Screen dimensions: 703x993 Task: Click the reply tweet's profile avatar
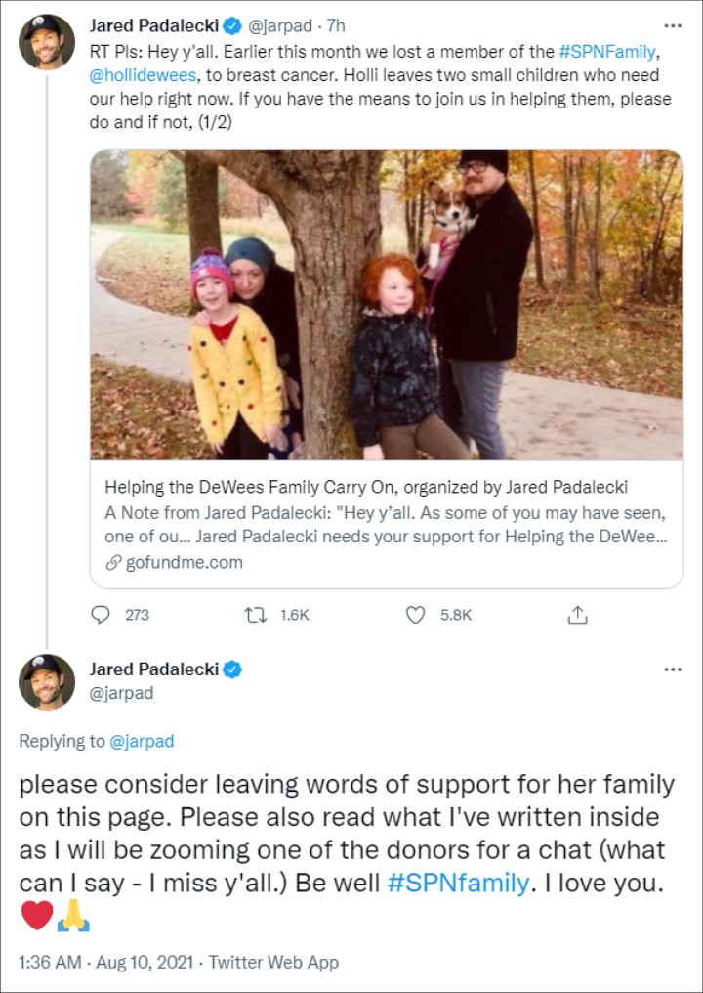[46, 681]
